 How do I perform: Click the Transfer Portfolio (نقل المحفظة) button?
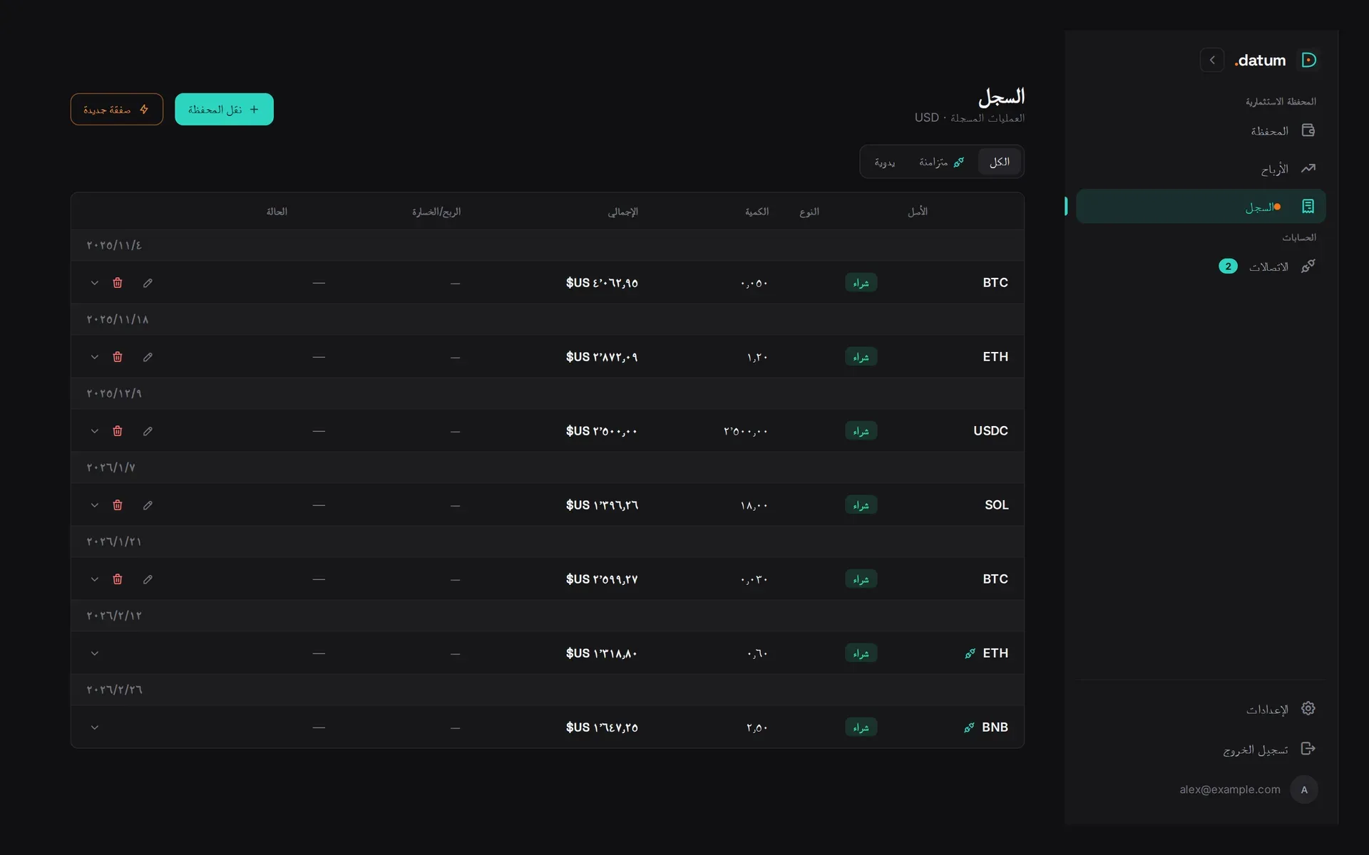(x=224, y=109)
